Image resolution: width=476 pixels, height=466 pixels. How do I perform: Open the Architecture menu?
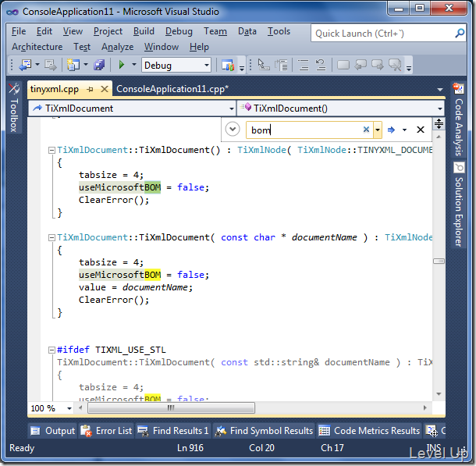click(37, 47)
